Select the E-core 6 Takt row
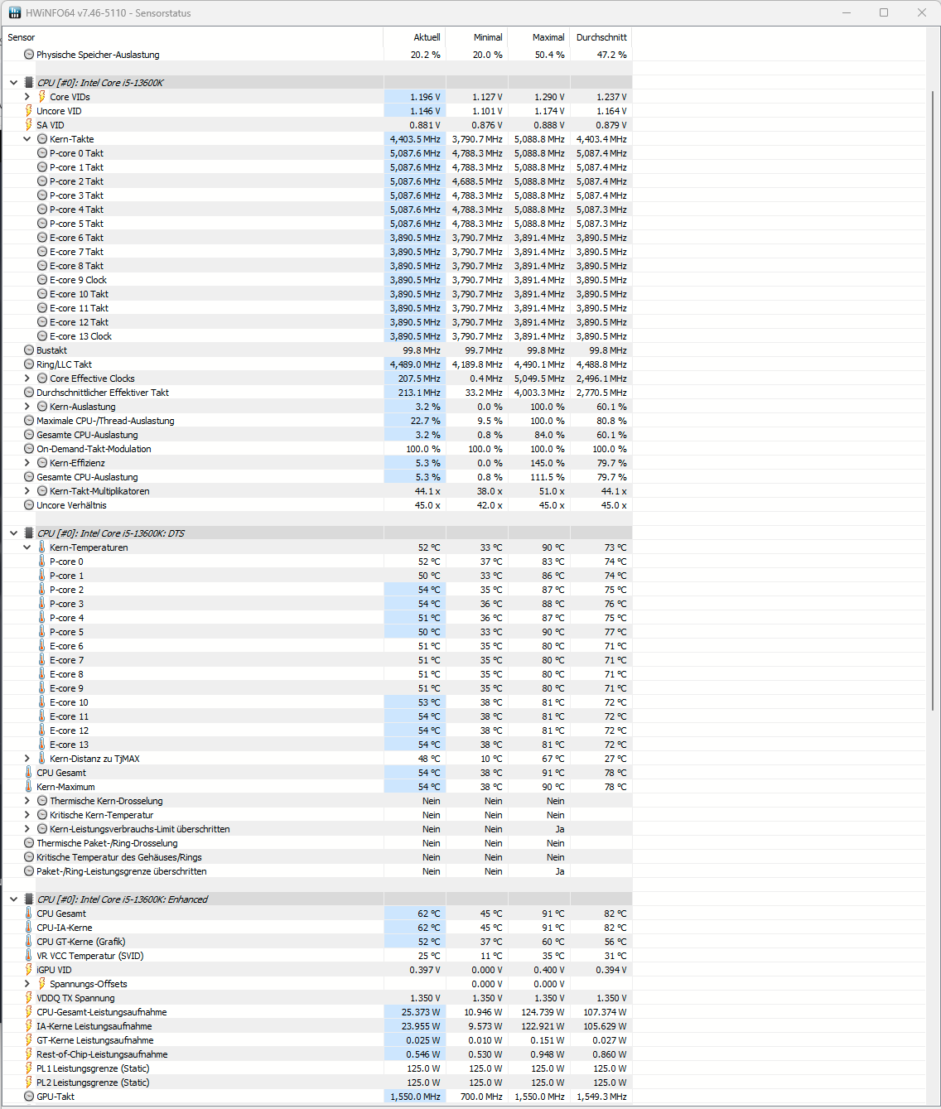Image resolution: width=941 pixels, height=1109 pixels. pyautogui.click(x=317, y=238)
